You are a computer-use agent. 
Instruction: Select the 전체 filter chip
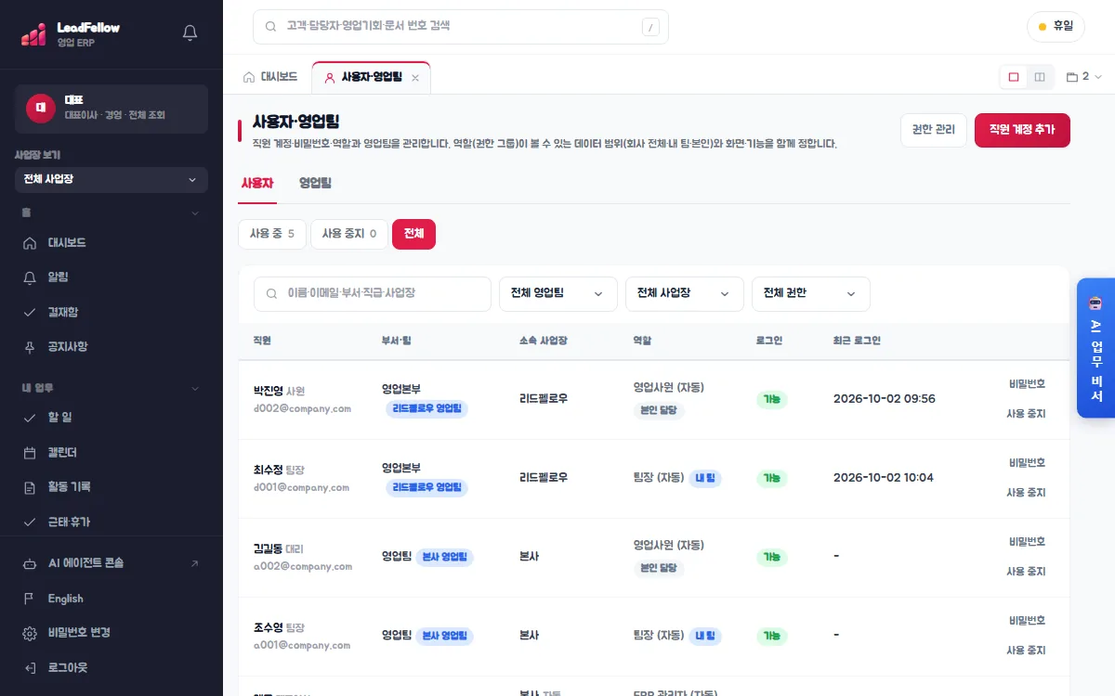click(x=413, y=234)
